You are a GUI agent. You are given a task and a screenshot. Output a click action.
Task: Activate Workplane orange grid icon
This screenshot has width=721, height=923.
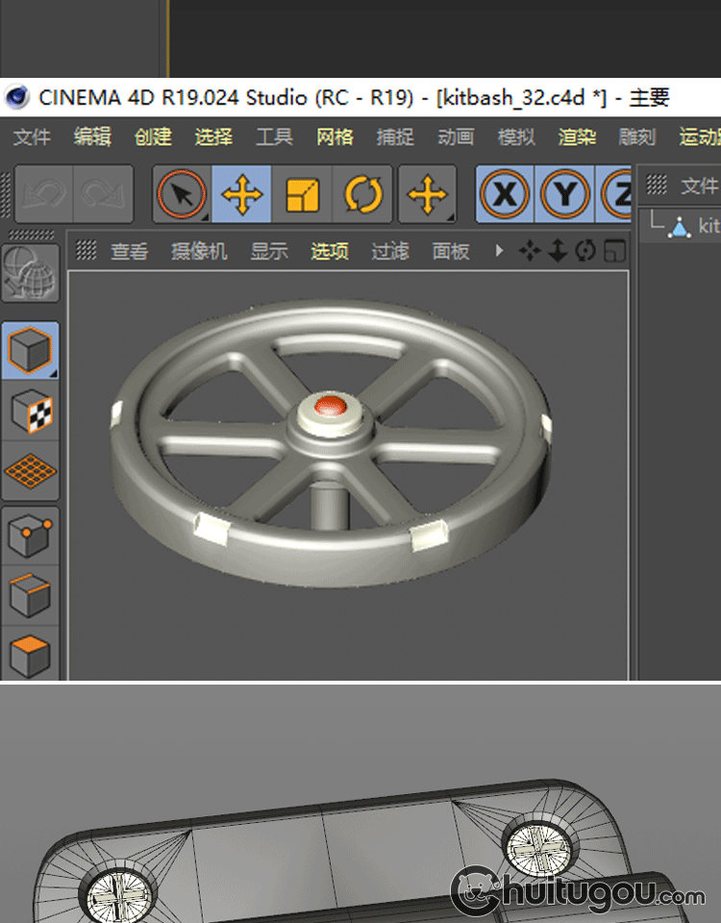click(30, 470)
